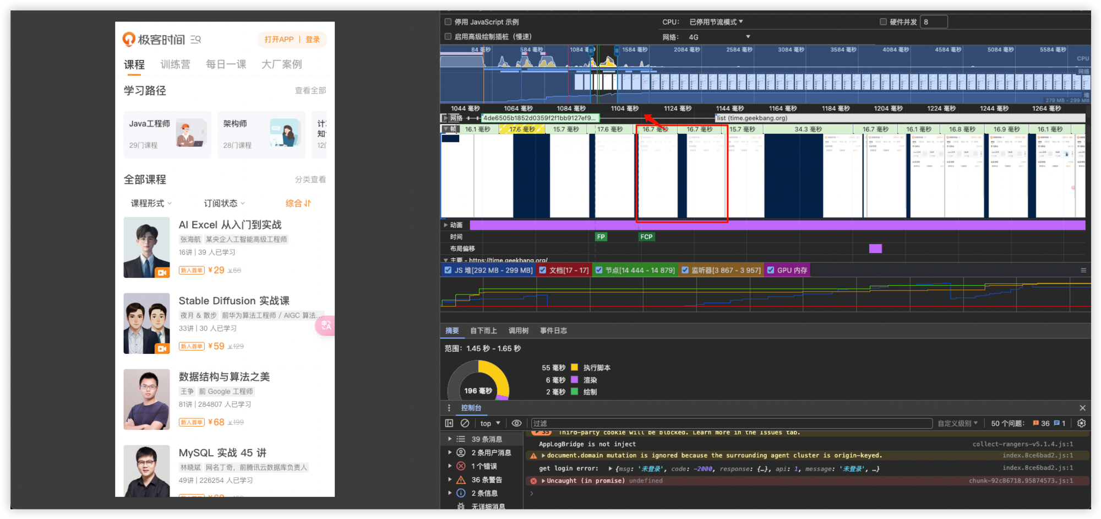Open console settings gear icon
This screenshot has width=1101, height=519.
coord(1081,423)
